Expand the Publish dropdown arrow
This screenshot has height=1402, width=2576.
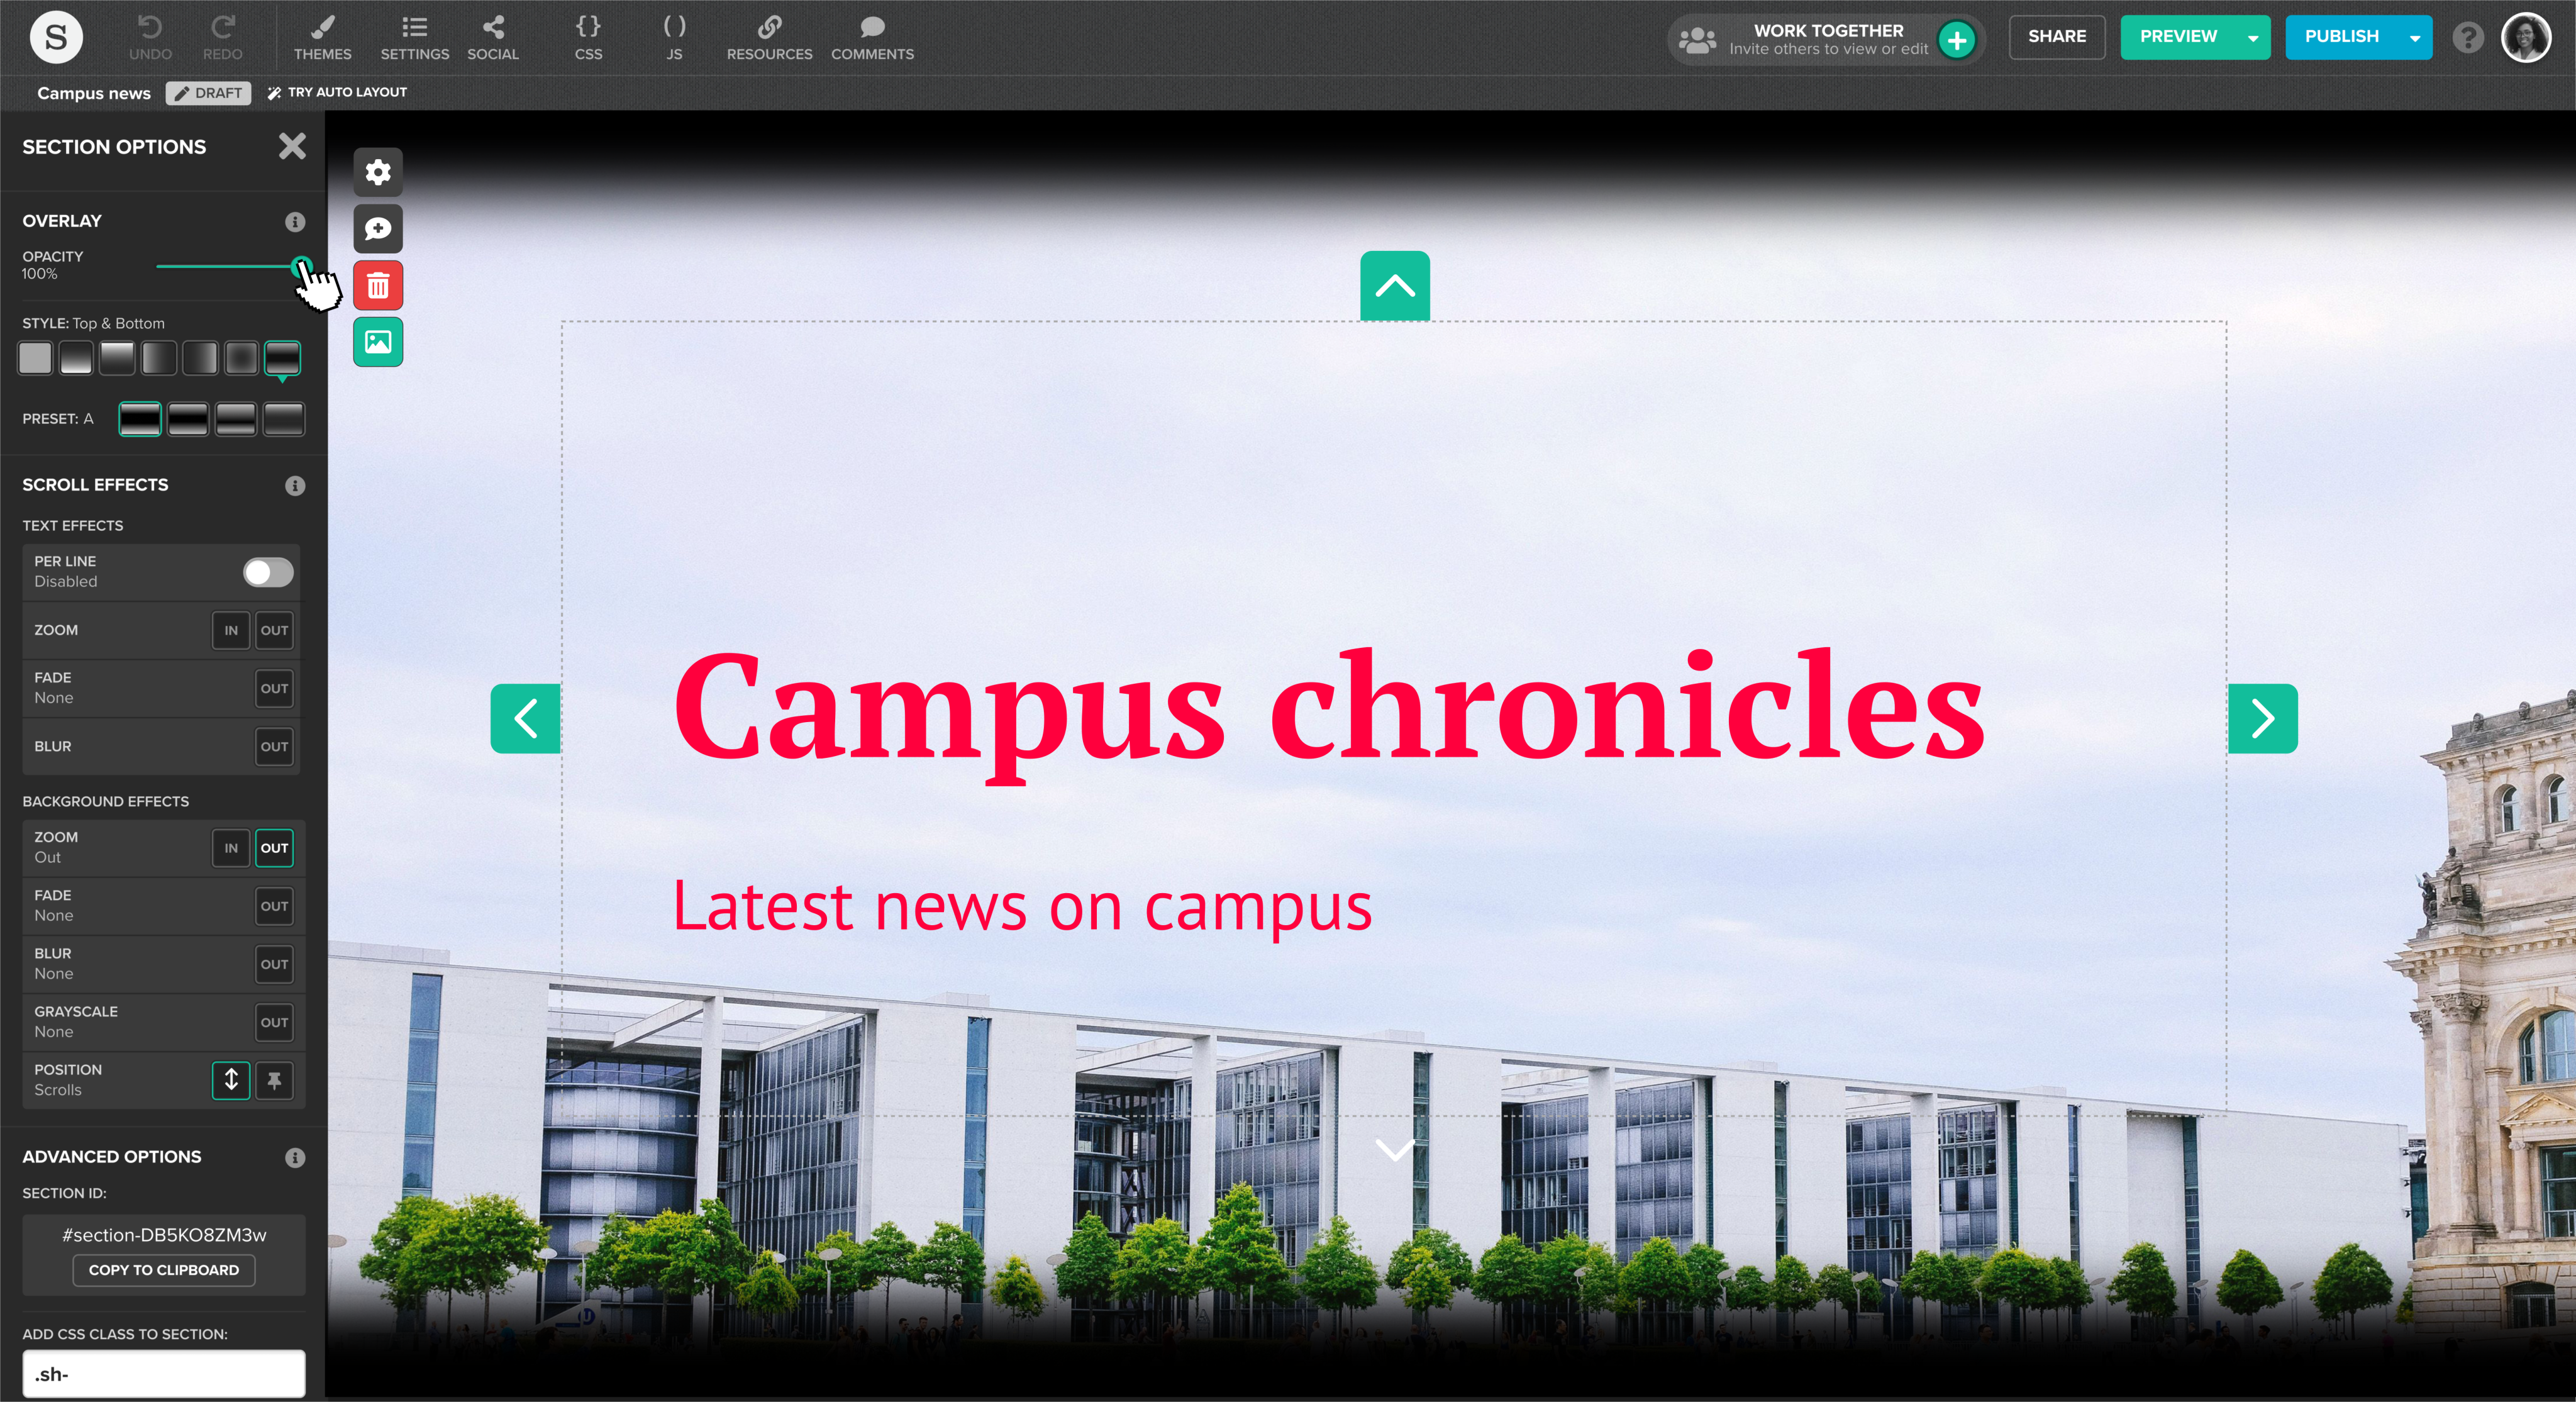pyautogui.click(x=2415, y=38)
